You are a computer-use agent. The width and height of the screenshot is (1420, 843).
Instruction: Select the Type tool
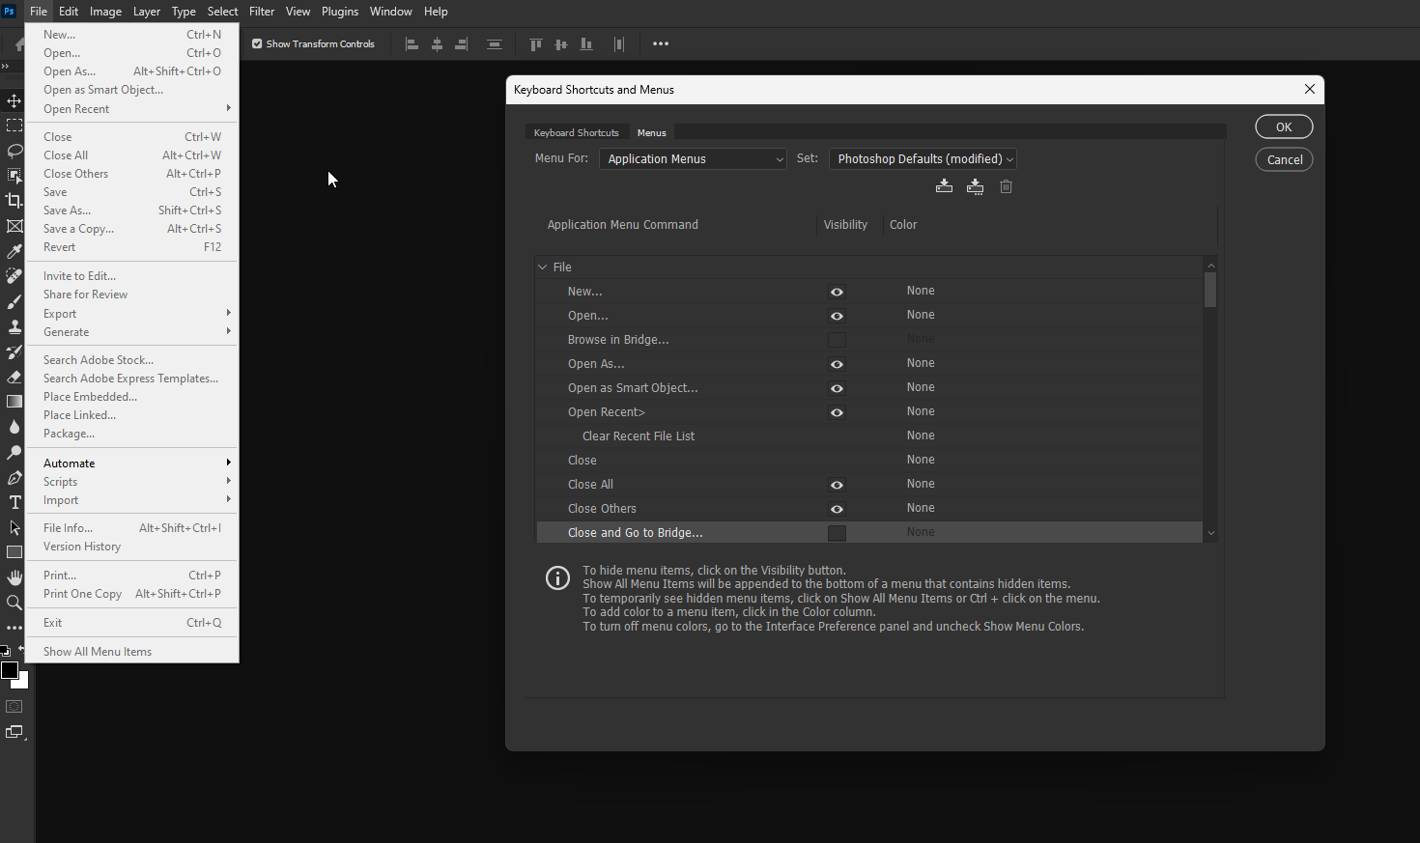[x=14, y=502]
